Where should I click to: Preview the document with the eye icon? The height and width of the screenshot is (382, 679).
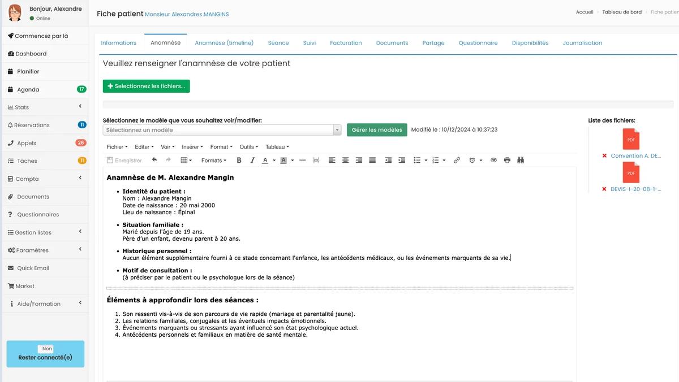493,160
